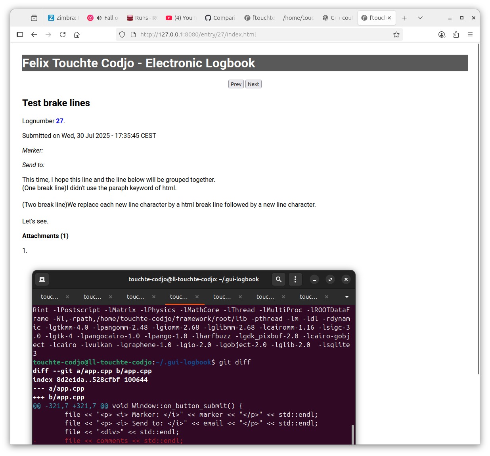
Task: Click the Prev button
Action: (x=236, y=84)
